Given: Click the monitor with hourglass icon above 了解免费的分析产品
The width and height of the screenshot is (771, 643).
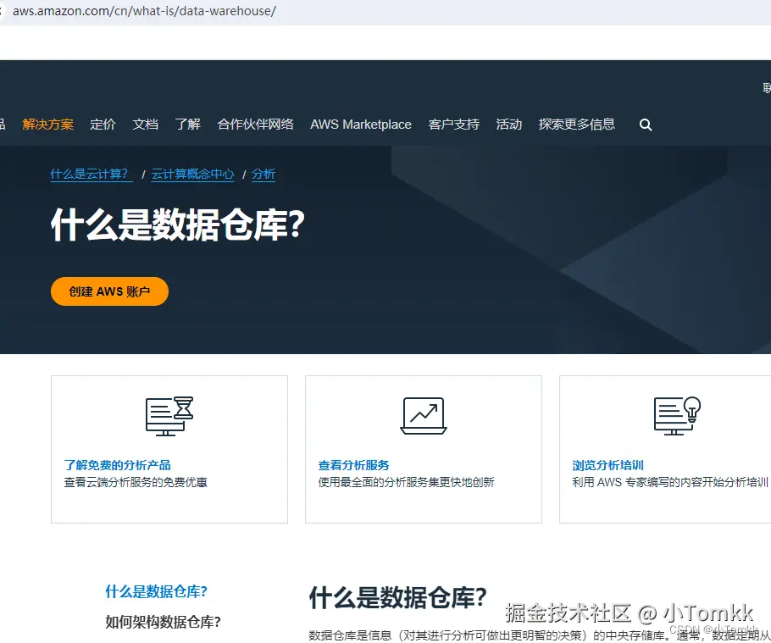Looking at the screenshot, I should tap(169, 416).
